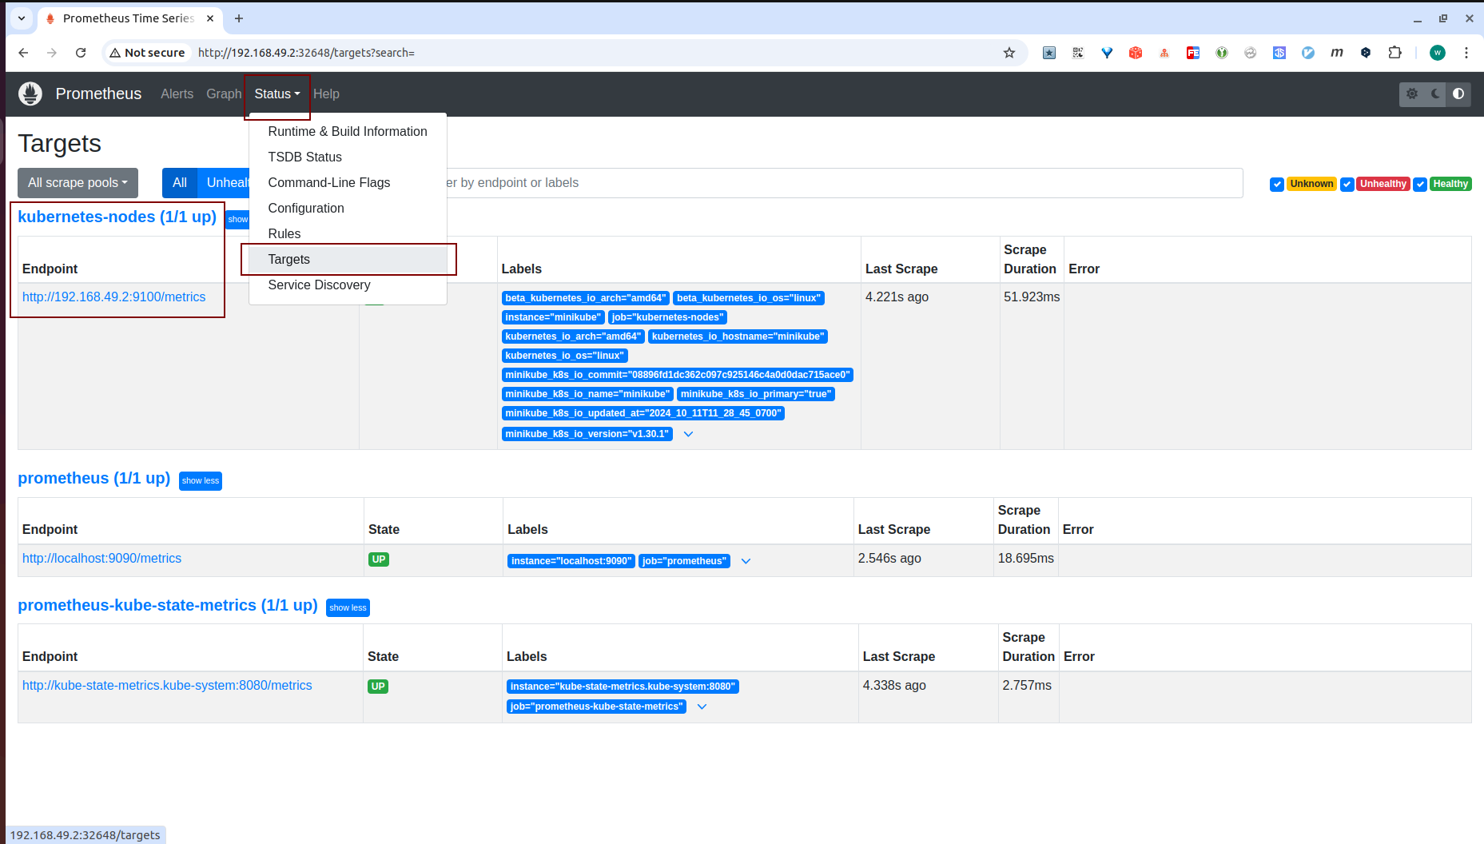Open Runtime & Build Information
Image resolution: width=1484 pixels, height=844 pixels.
coord(348,131)
